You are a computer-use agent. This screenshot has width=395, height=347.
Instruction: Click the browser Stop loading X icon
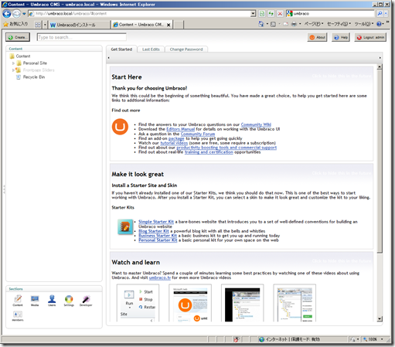280,14
